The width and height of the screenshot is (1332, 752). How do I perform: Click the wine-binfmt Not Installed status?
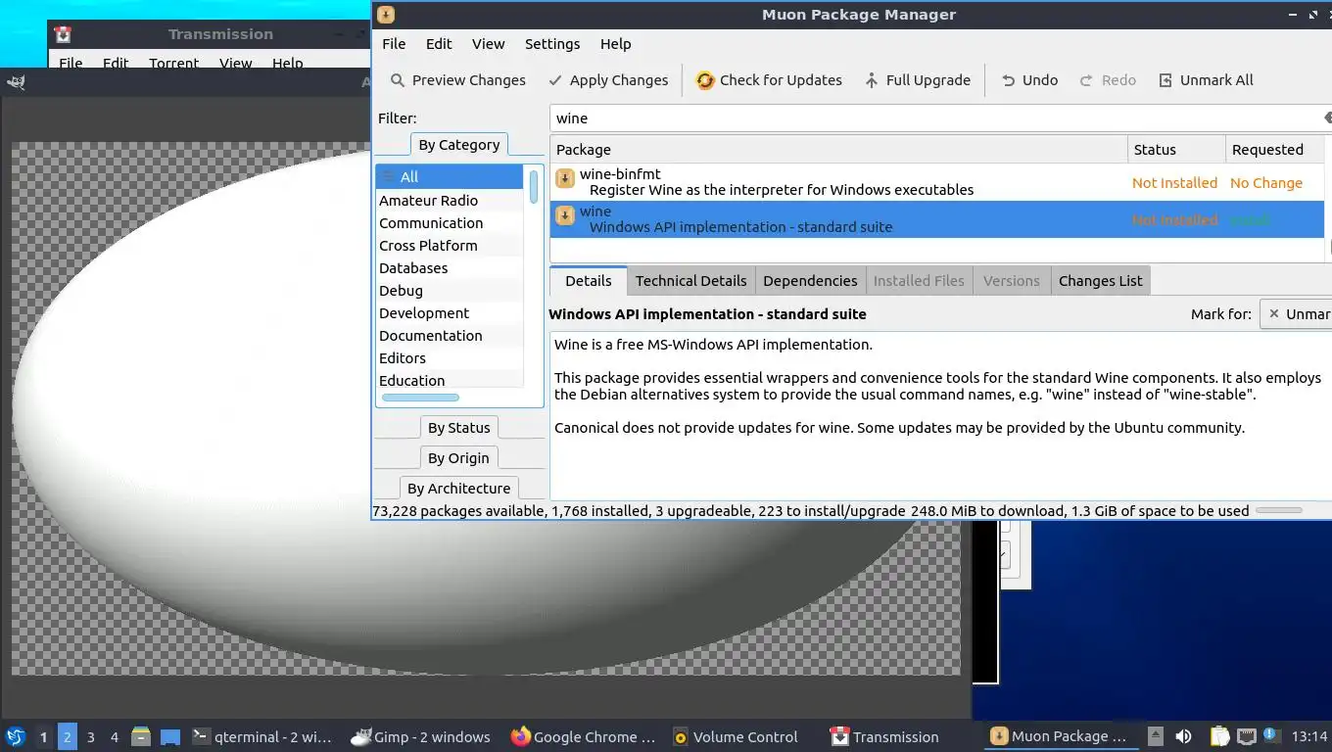(1174, 183)
